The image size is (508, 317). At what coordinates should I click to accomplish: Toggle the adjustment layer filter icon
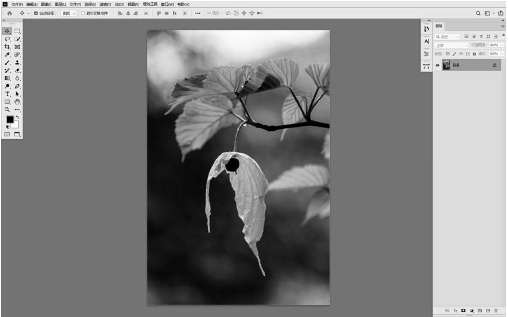pos(474,37)
